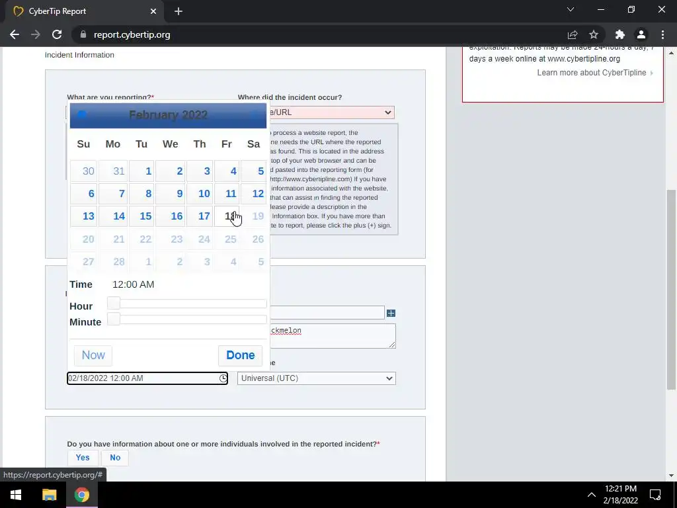
Task: Pick February 17 in calendar
Action: 200,216
